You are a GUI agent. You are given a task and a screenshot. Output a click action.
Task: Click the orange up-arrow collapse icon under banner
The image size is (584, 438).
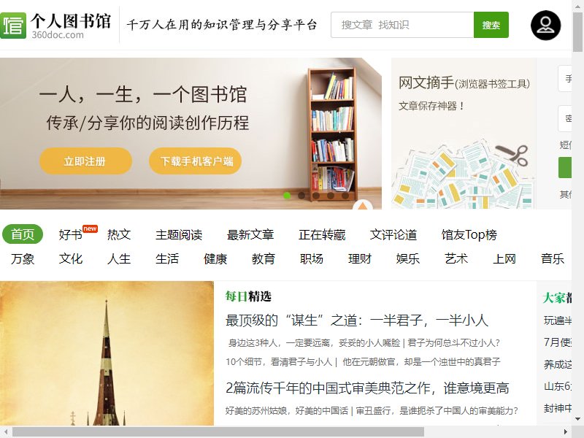[363, 205]
